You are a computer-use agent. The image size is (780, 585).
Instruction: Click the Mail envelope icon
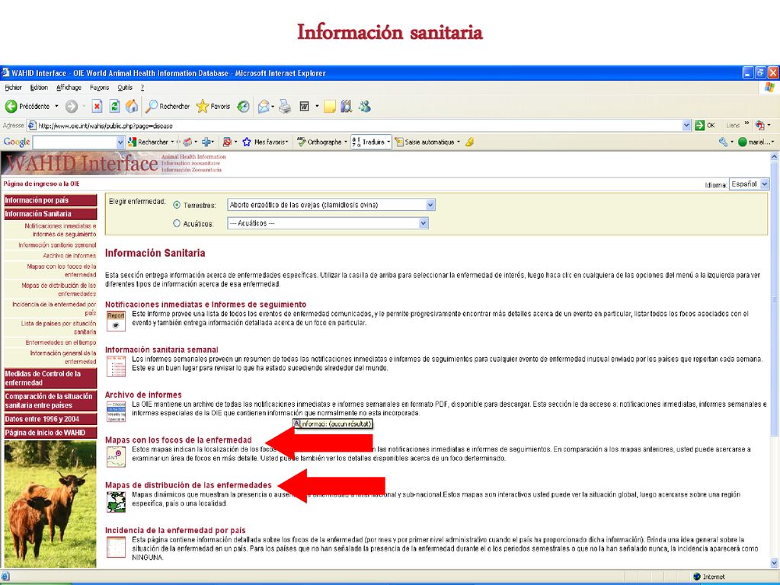tap(264, 106)
